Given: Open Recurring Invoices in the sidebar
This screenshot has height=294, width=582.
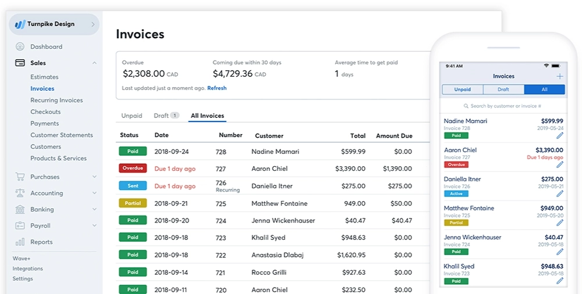Looking at the screenshot, I should tap(56, 100).
